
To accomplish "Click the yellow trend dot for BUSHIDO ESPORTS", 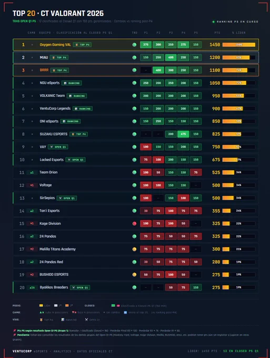I will 134,275.
